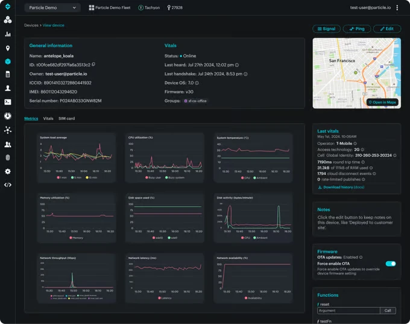Switch to the SIM card tab

[66, 119]
